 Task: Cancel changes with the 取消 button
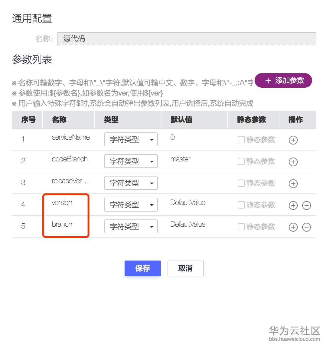click(185, 268)
